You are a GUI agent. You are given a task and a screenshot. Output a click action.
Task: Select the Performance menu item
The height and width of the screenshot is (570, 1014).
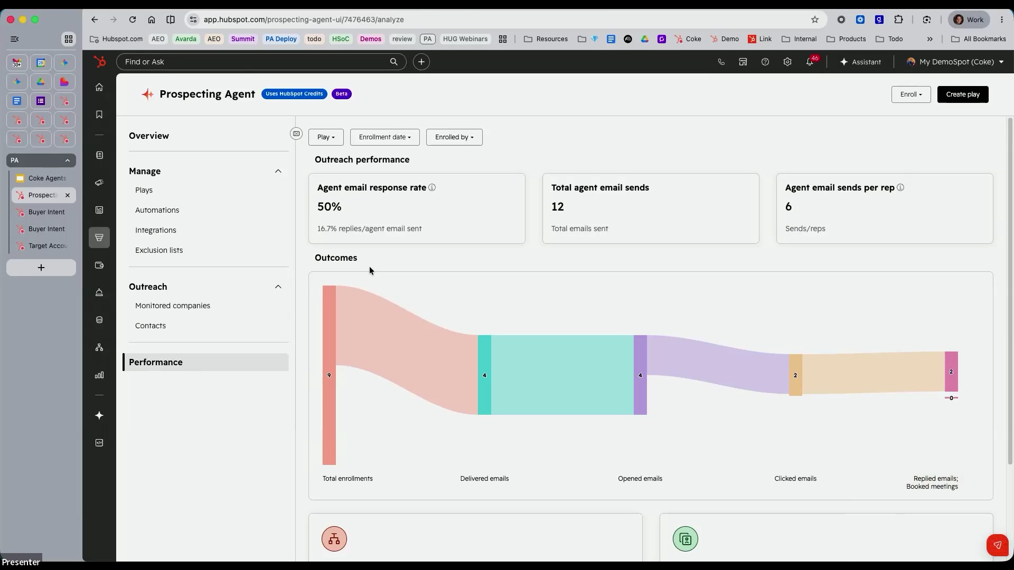tap(206, 362)
